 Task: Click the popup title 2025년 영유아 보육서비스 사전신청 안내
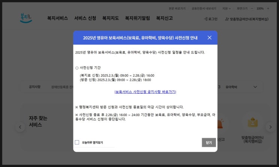pyautogui.click(x=140, y=38)
